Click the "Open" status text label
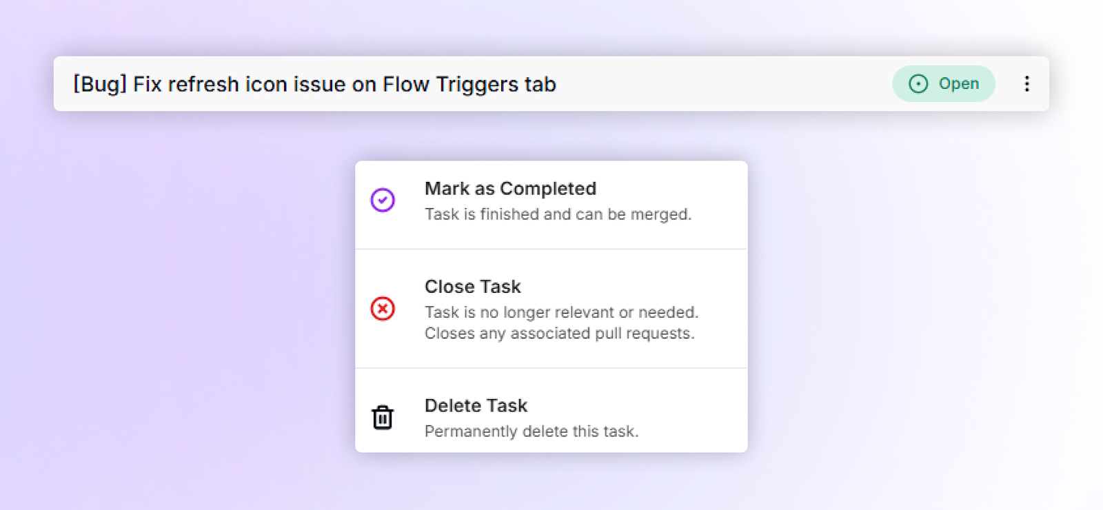1103x510 pixels. [x=959, y=83]
